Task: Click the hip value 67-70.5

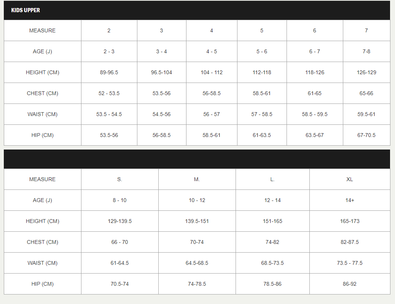Action: (366, 135)
